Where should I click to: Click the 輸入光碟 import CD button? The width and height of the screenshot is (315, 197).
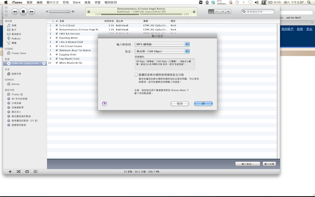point(269,164)
